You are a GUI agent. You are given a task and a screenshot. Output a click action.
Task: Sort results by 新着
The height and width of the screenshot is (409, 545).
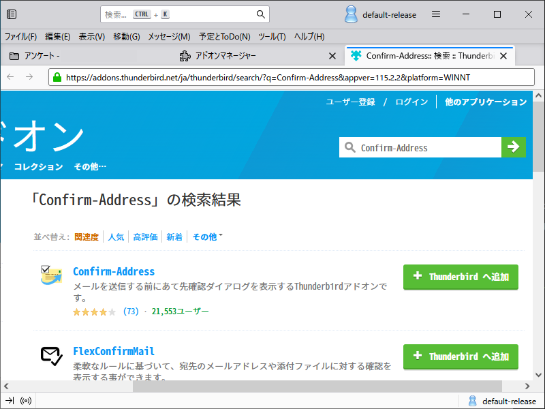(174, 237)
